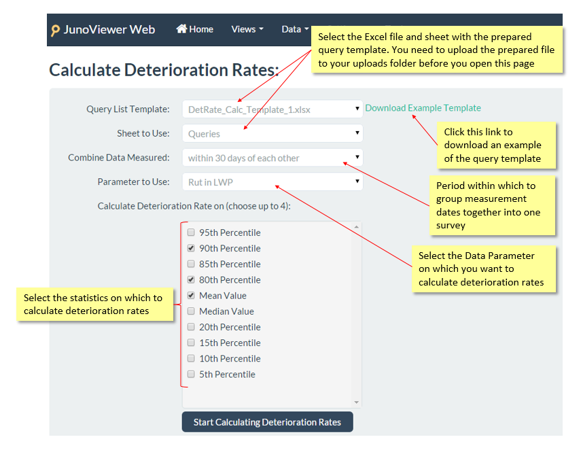Enable the 5th Percentile checkbox

(191, 374)
